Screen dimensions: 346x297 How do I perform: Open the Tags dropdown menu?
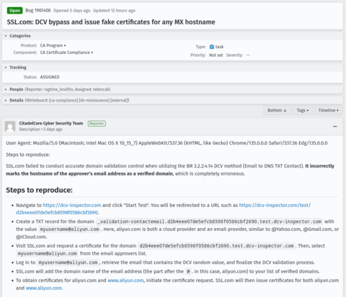point(303,110)
